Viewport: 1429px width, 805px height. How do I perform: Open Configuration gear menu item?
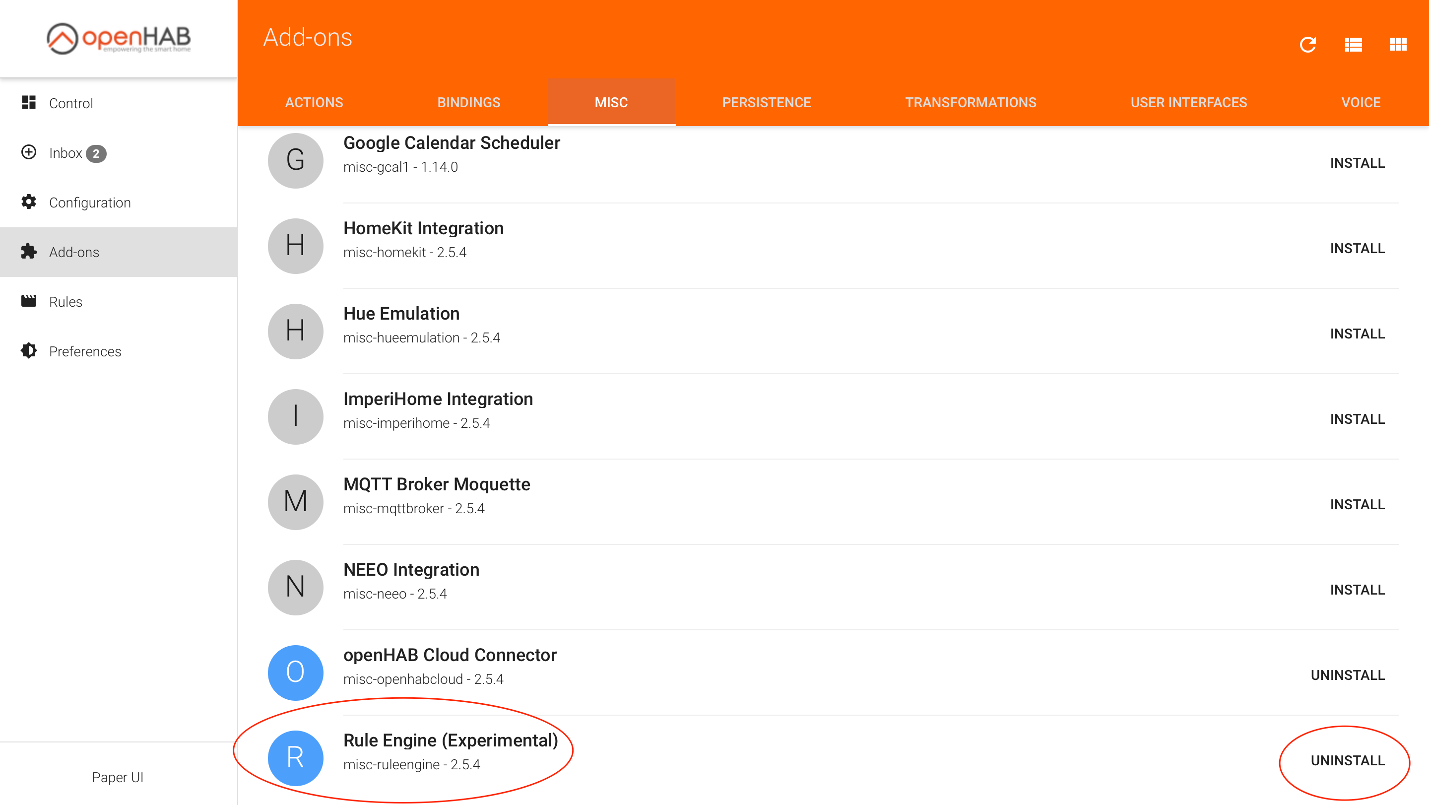[89, 202]
